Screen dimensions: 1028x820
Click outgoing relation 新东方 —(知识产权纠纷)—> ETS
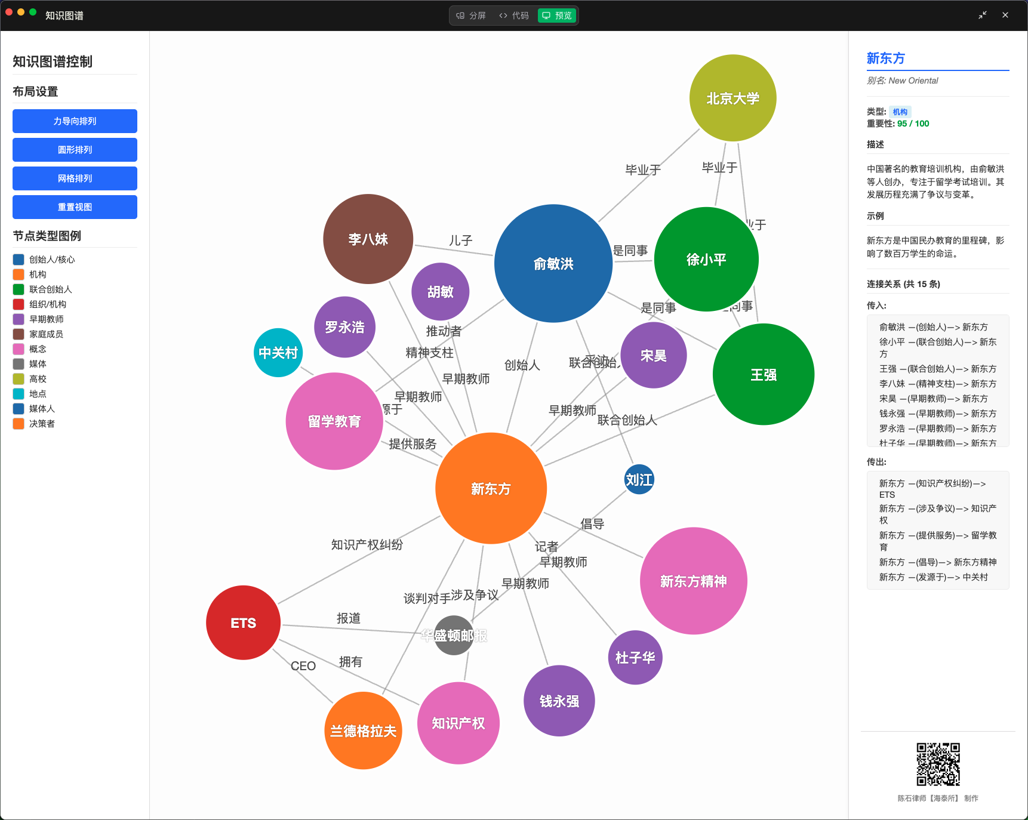[x=932, y=489]
